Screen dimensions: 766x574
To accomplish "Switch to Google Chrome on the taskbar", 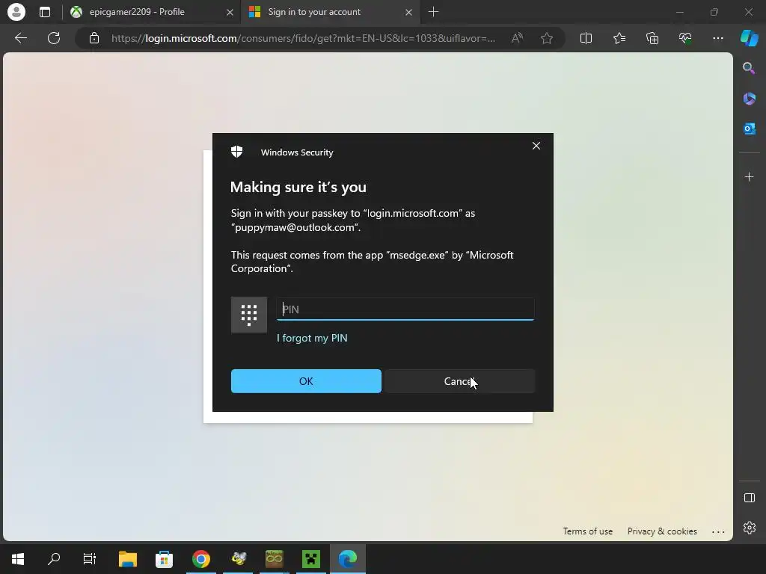I will point(200,559).
